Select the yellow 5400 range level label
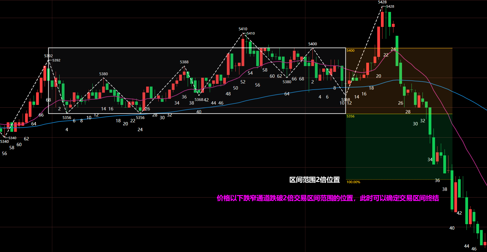487x252 pixels. click(351, 50)
